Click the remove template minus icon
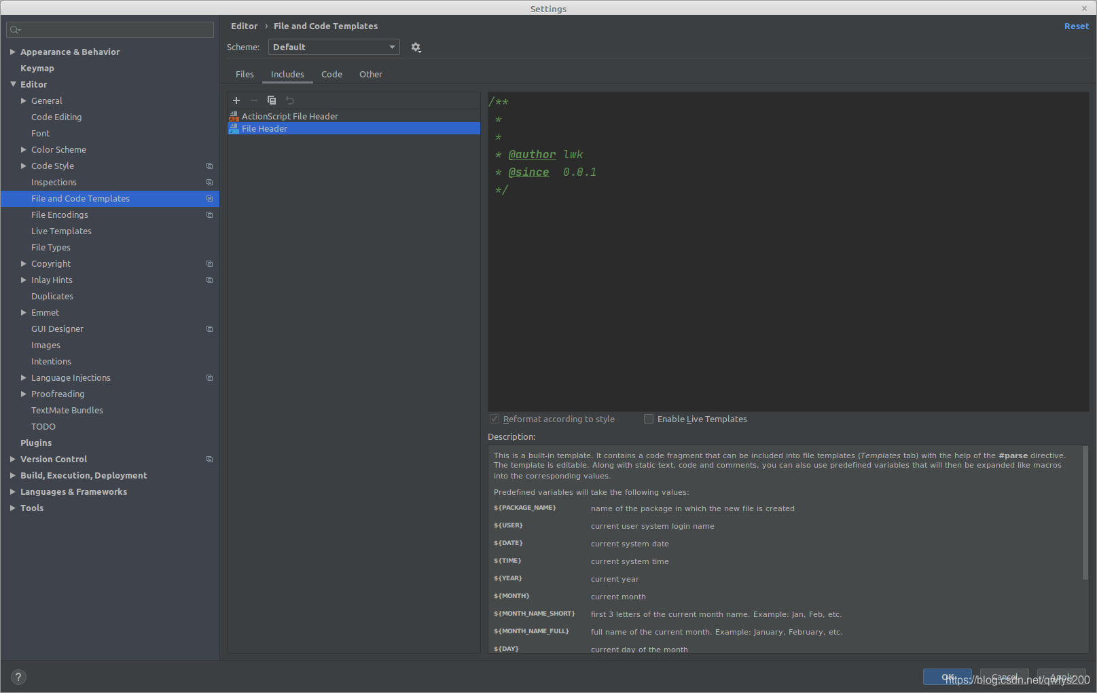The width and height of the screenshot is (1097, 693). coord(254,100)
